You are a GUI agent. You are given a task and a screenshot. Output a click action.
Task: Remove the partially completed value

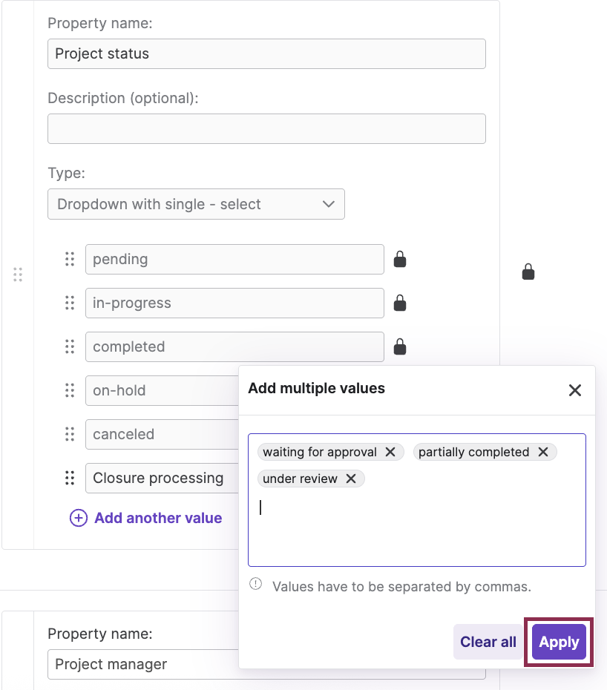(543, 452)
